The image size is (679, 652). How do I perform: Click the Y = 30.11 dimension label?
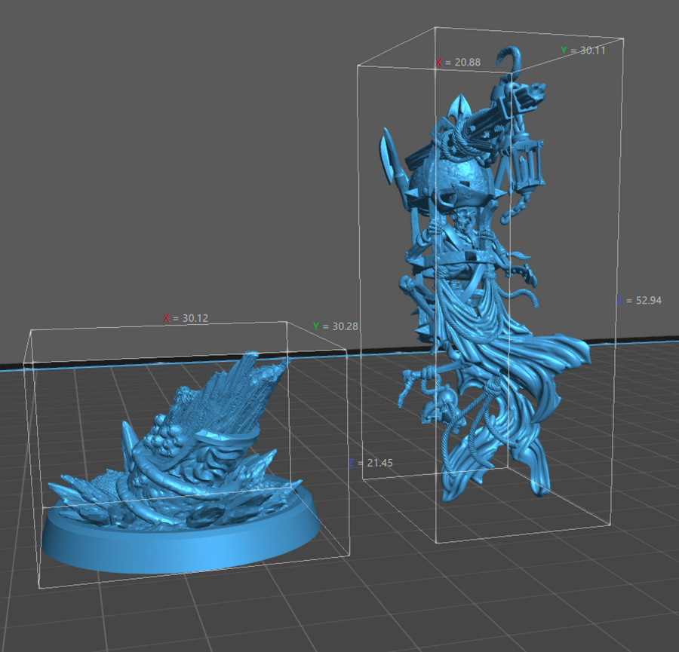point(583,50)
